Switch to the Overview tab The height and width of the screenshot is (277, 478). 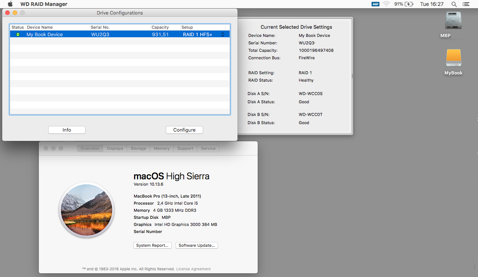coord(90,148)
